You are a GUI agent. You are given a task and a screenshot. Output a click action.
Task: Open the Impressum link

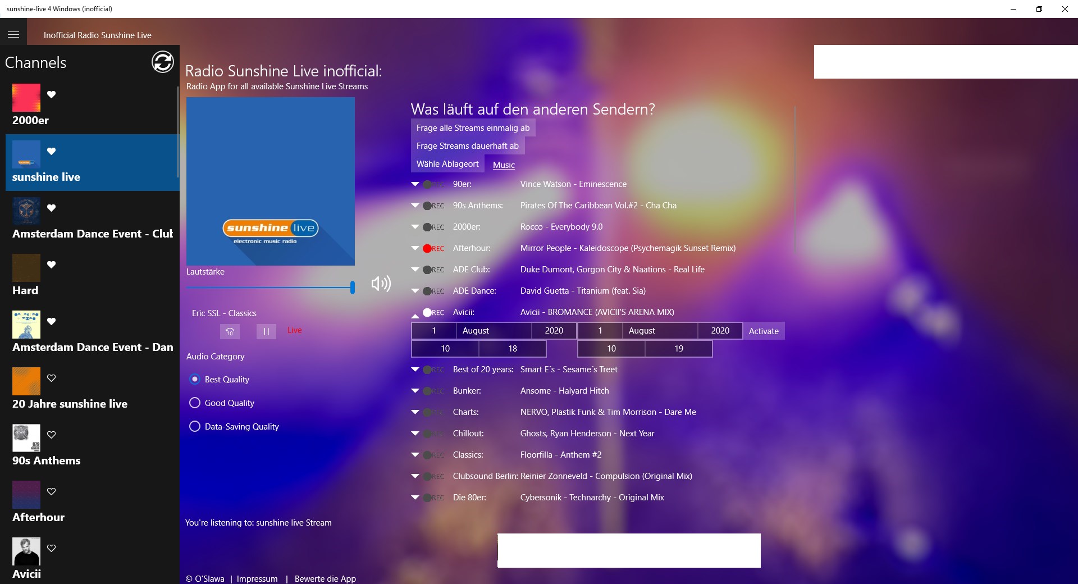pos(257,578)
